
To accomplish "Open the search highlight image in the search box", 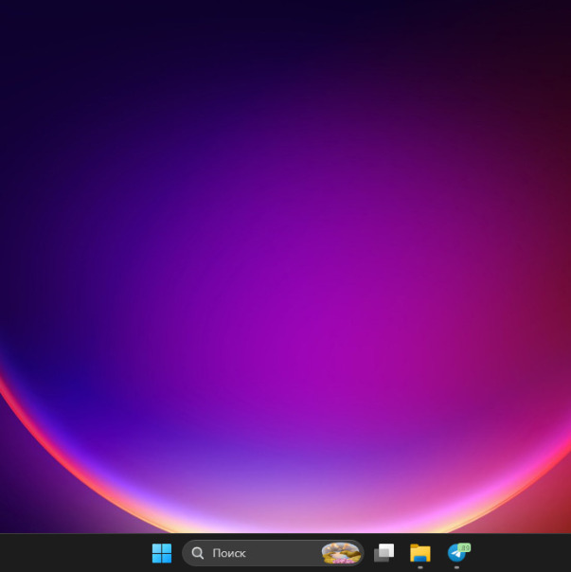I will pos(340,553).
